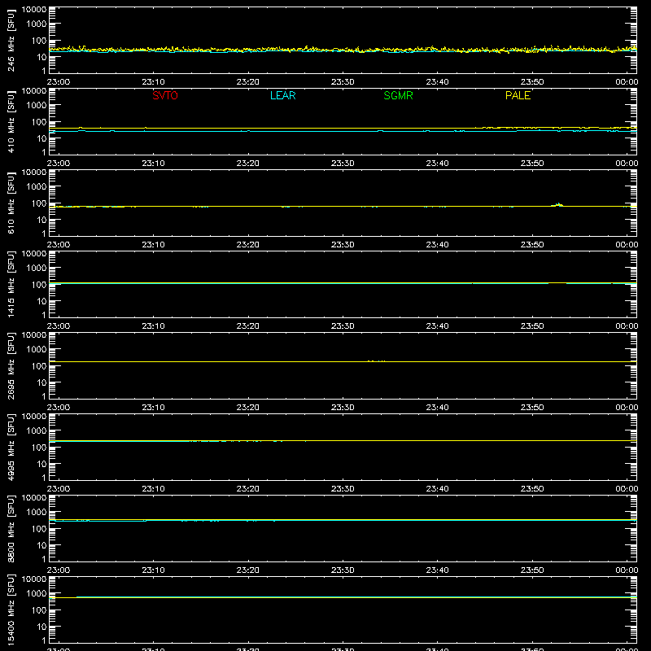The width and height of the screenshot is (651, 651).
Task: Click the 23:50 label under the 410 MHz panel
Action: pyautogui.click(x=532, y=164)
